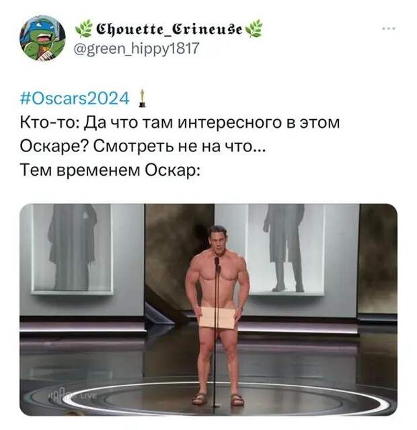This screenshot has width=417, height=430.
Task: Click the cartoon turtle profile avatar
Action: pos(42,38)
